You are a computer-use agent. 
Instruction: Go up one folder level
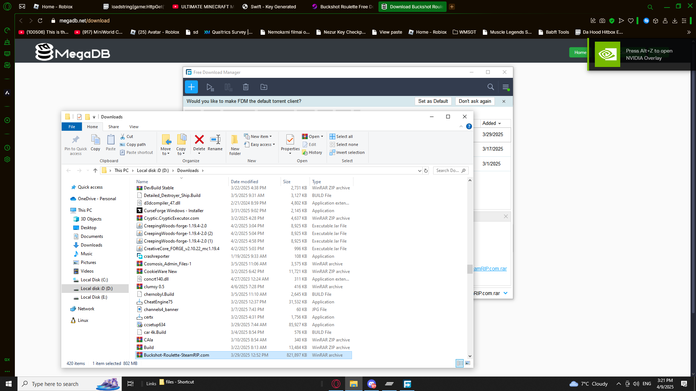coord(95,171)
